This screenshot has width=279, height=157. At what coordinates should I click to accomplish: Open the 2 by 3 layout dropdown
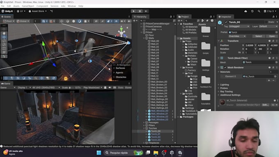270,11
